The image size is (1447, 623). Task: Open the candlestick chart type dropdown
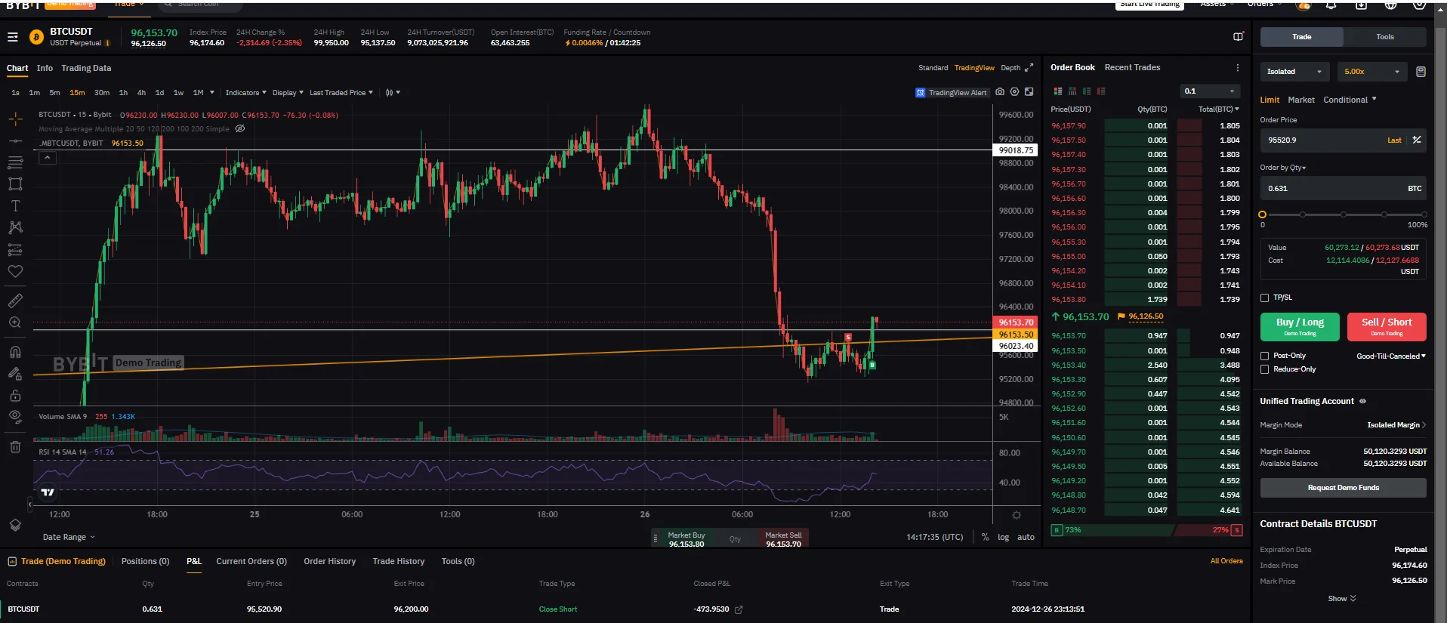[393, 93]
